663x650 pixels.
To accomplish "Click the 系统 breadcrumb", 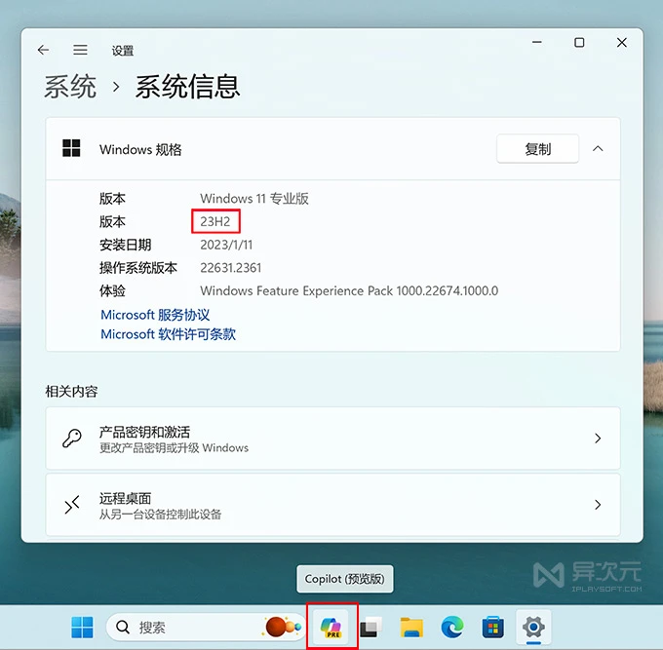I will pyautogui.click(x=70, y=87).
